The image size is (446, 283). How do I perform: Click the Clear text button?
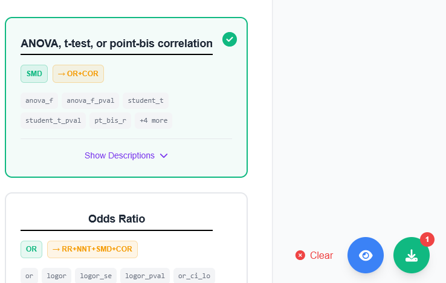322,255
